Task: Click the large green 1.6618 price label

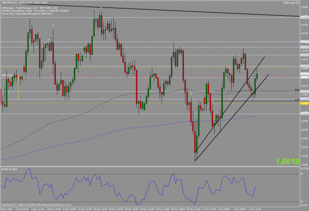Action: (x=288, y=162)
